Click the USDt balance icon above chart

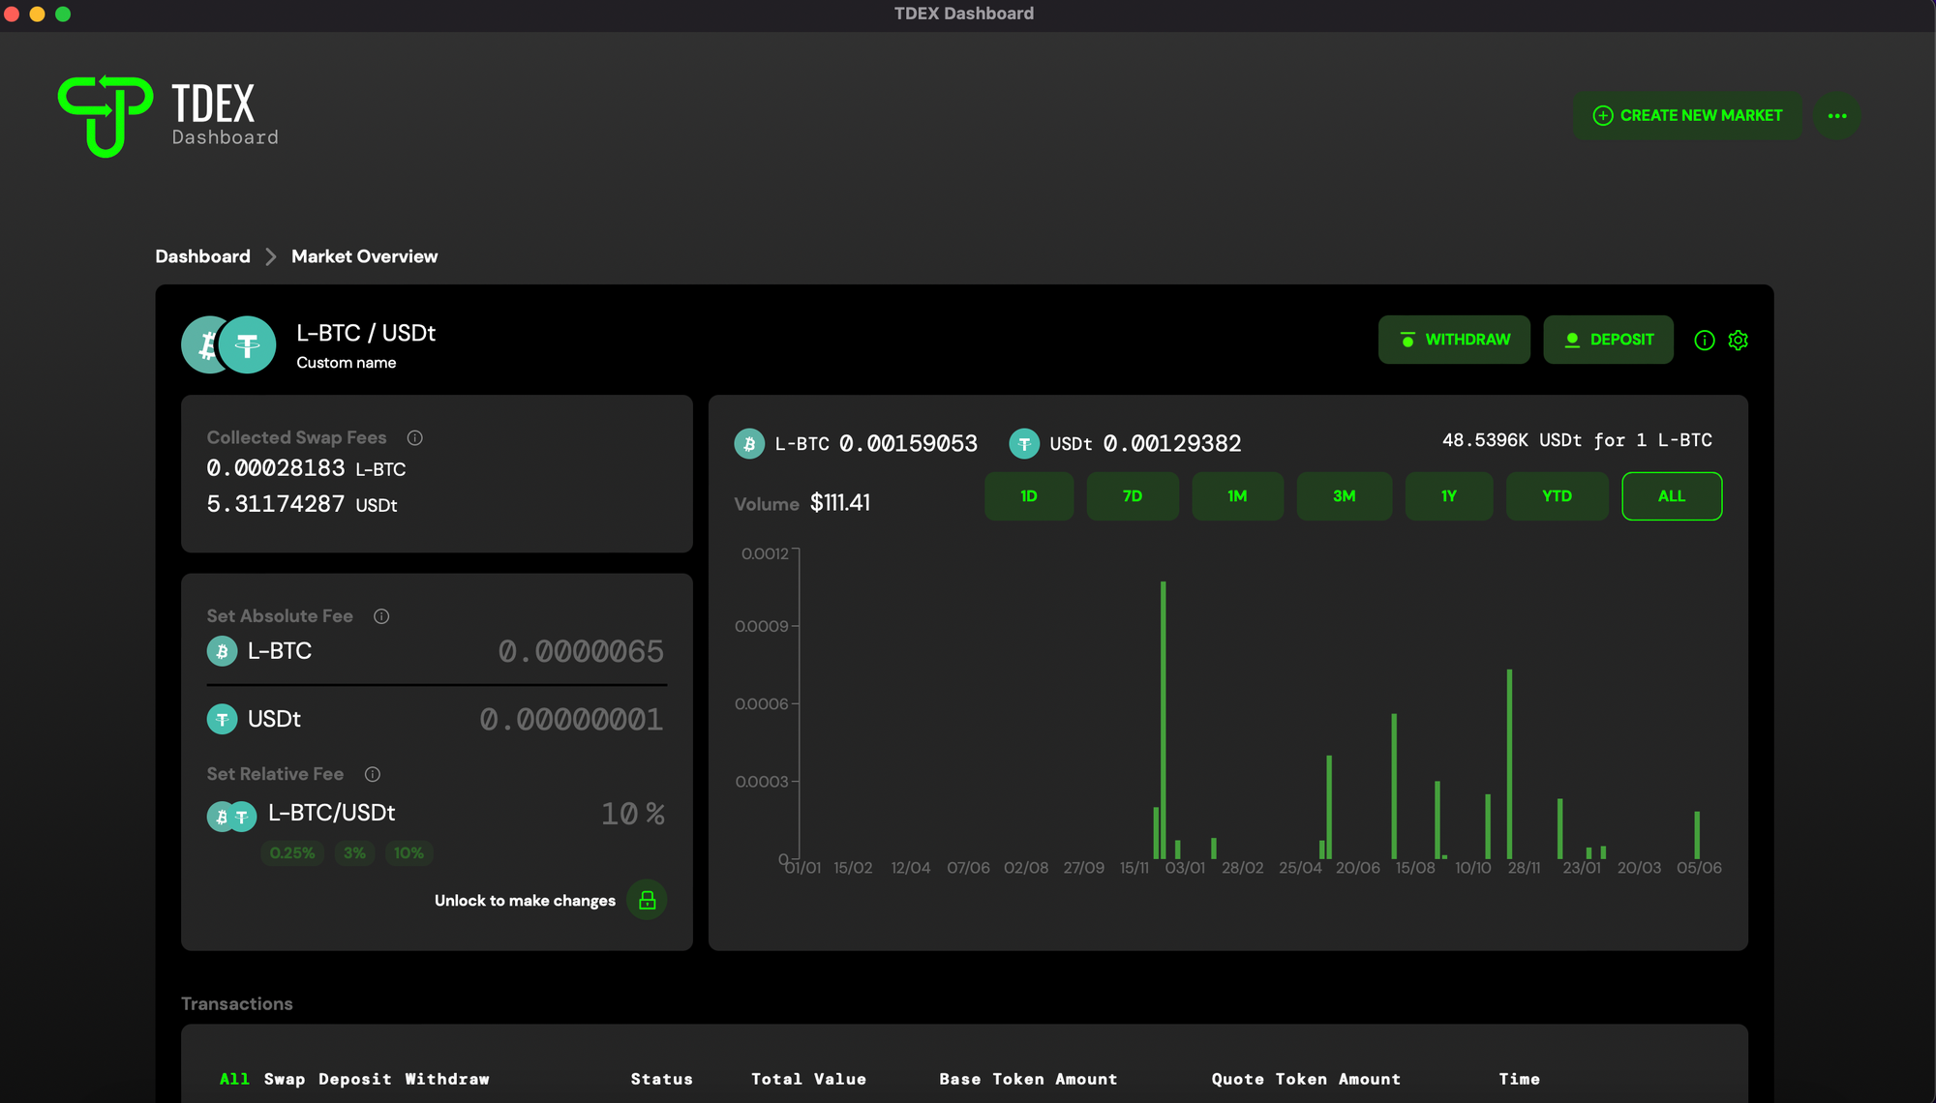pos(1024,444)
